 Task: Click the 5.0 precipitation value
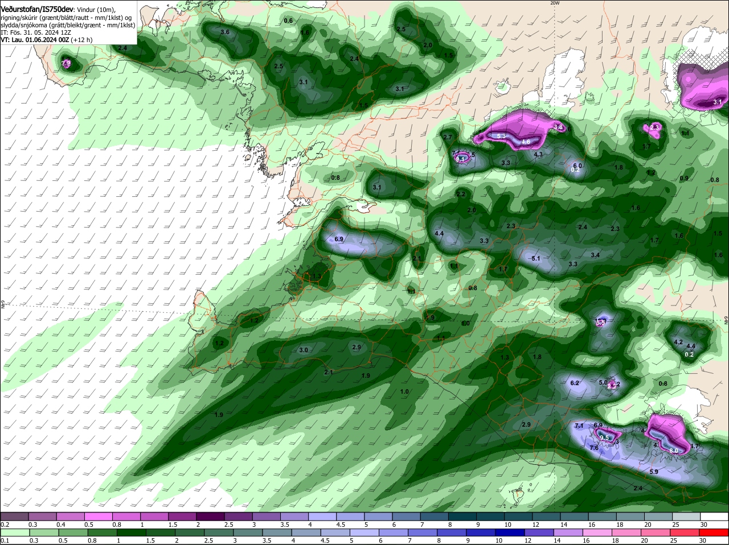(x=603, y=382)
